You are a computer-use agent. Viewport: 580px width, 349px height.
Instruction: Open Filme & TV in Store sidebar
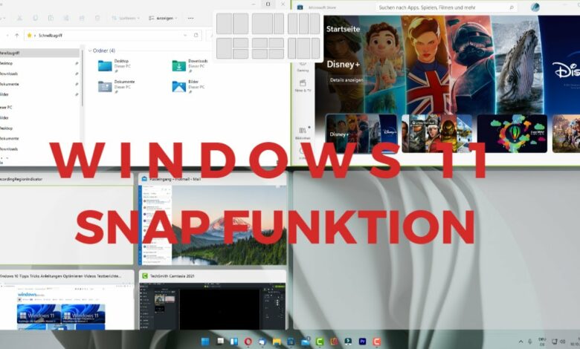[303, 85]
